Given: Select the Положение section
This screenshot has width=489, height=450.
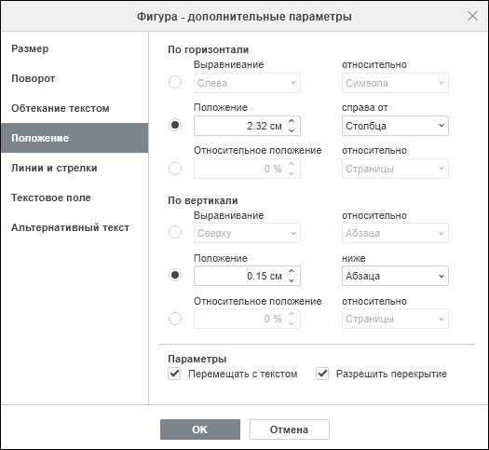Looking at the screenshot, I should pyautogui.click(x=75, y=138).
